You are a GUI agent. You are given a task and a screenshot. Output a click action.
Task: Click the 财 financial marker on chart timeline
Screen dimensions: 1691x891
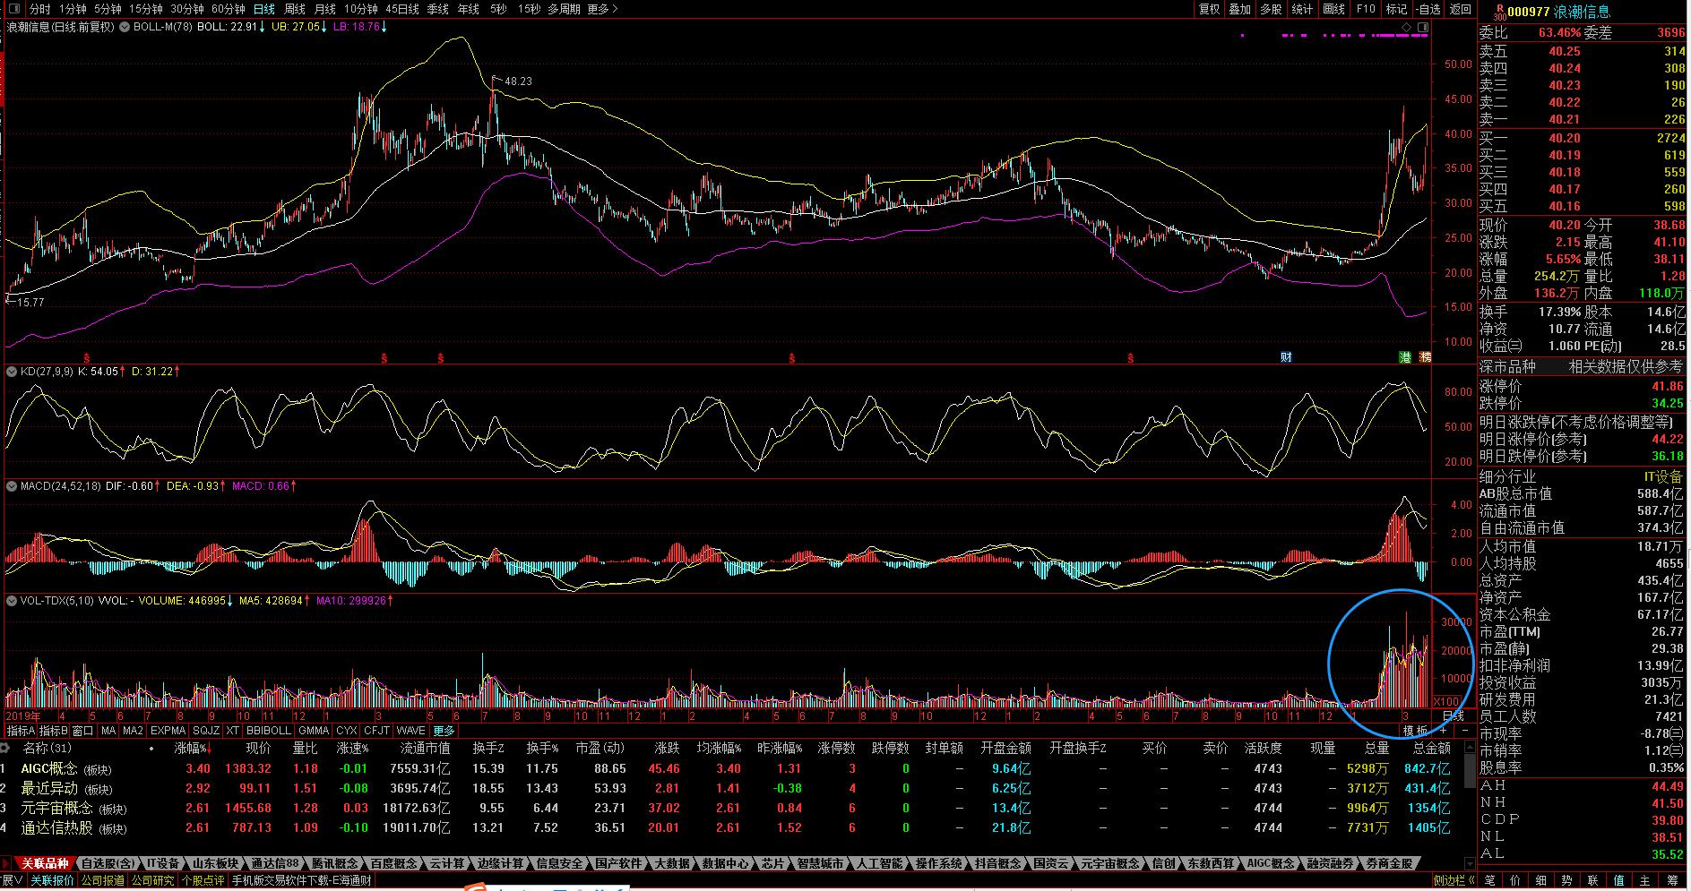(1286, 357)
